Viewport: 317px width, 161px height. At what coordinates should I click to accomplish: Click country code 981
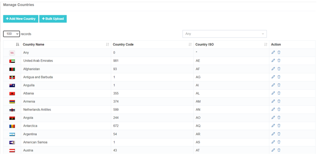116,61
